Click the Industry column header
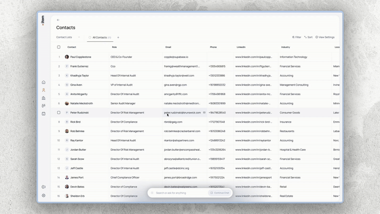The height and width of the screenshot is (214, 380). click(285, 47)
